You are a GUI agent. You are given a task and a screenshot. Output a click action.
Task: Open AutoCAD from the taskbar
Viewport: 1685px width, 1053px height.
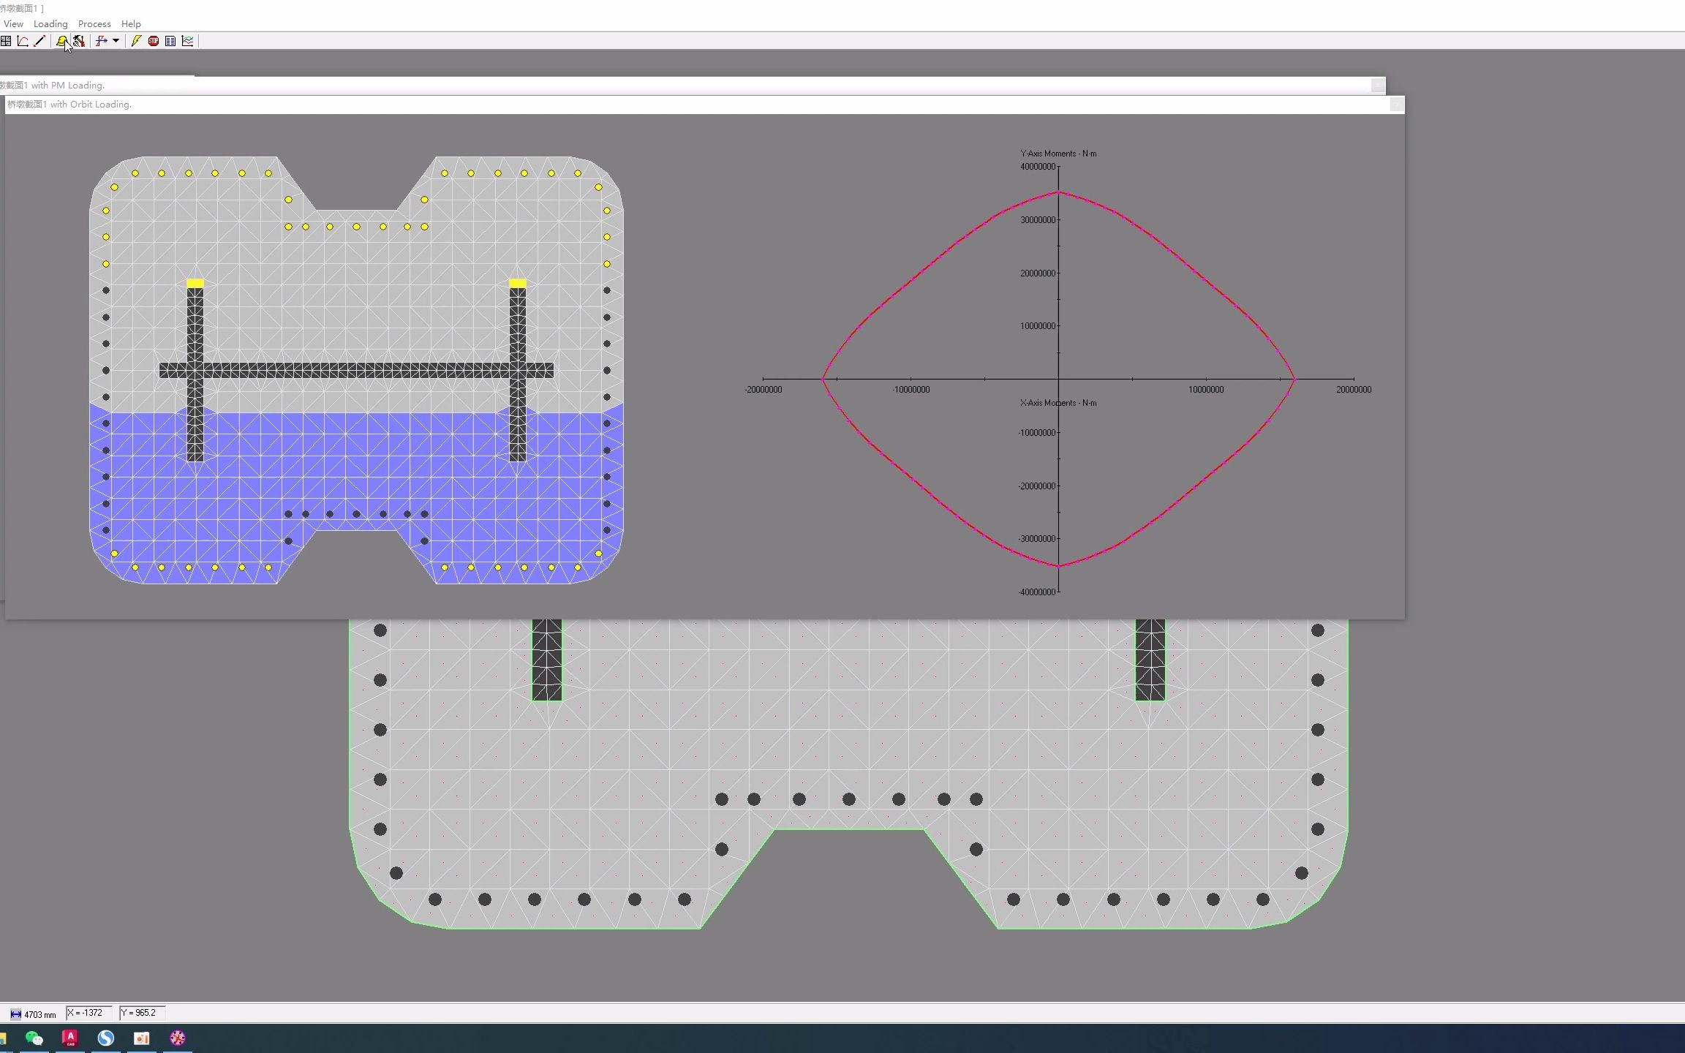(x=70, y=1038)
